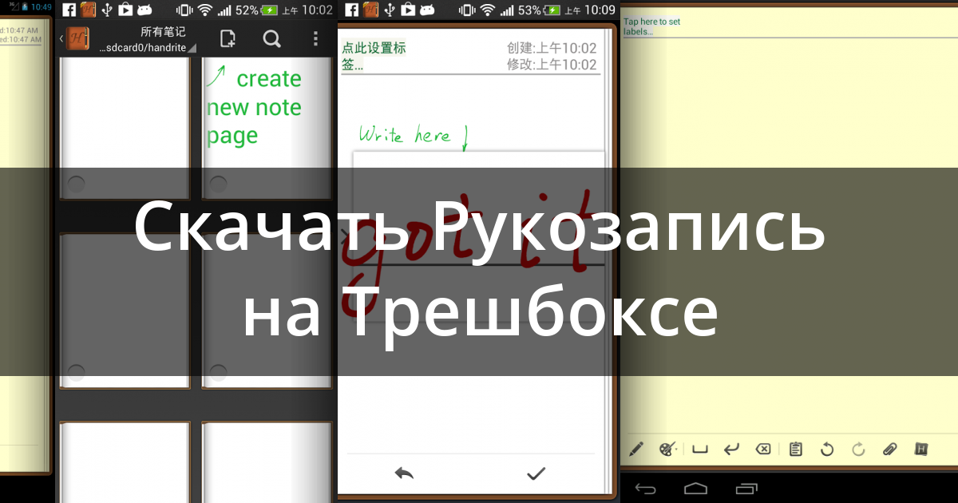Open the top-left blank note thumbnail
This screenshot has width=958, height=503.
pos(125,128)
